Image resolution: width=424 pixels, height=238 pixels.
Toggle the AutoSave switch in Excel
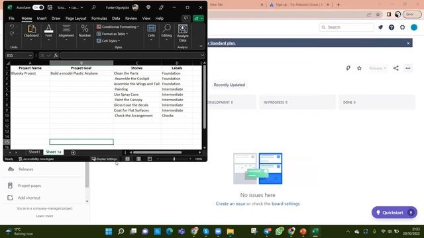(38, 7)
